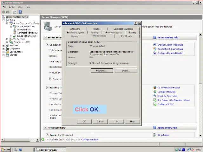Screen dimensions: 203x152
Task: Click the blue Help toolbar icon
Action: coord(19,12)
